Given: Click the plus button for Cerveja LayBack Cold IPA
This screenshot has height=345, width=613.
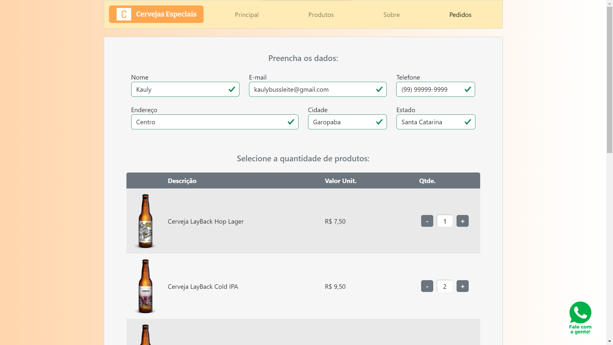Looking at the screenshot, I should coord(463,286).
